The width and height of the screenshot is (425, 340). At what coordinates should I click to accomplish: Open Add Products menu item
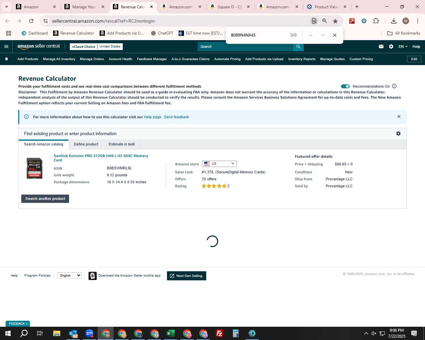(x=28, y=59)
